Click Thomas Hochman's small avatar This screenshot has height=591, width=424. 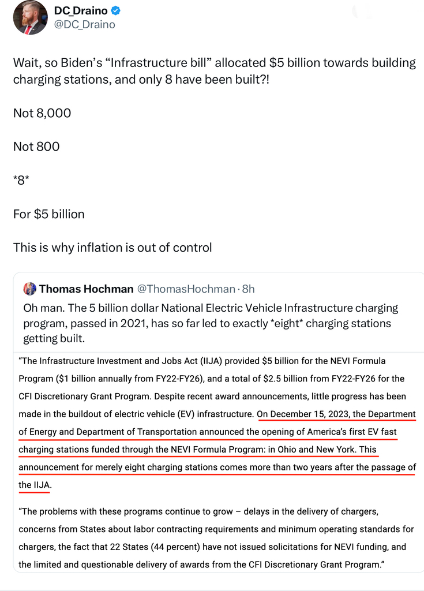click(29, 289)
